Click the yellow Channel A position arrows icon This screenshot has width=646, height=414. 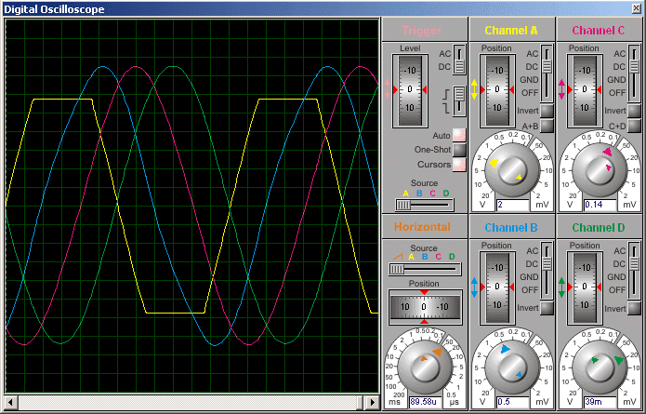point(474,89)
